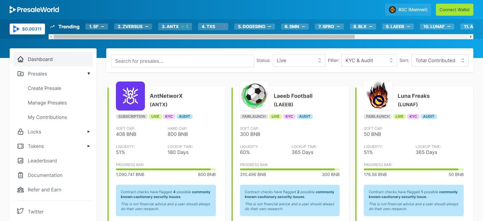483x221 pixels.
Task: Click the token price $0.00311 badge
Action: coord(27,29)
